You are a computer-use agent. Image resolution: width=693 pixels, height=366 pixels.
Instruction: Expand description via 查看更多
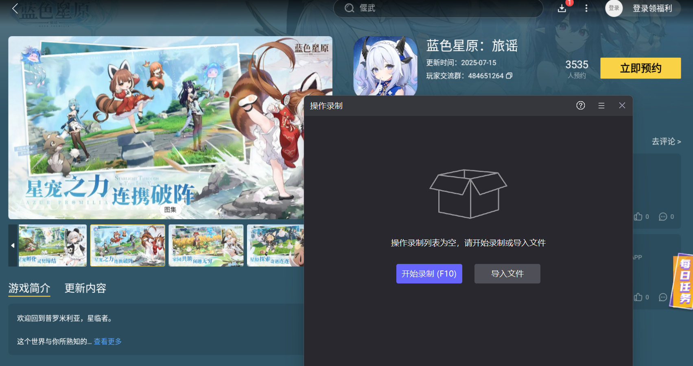click(x=108, y=342)
